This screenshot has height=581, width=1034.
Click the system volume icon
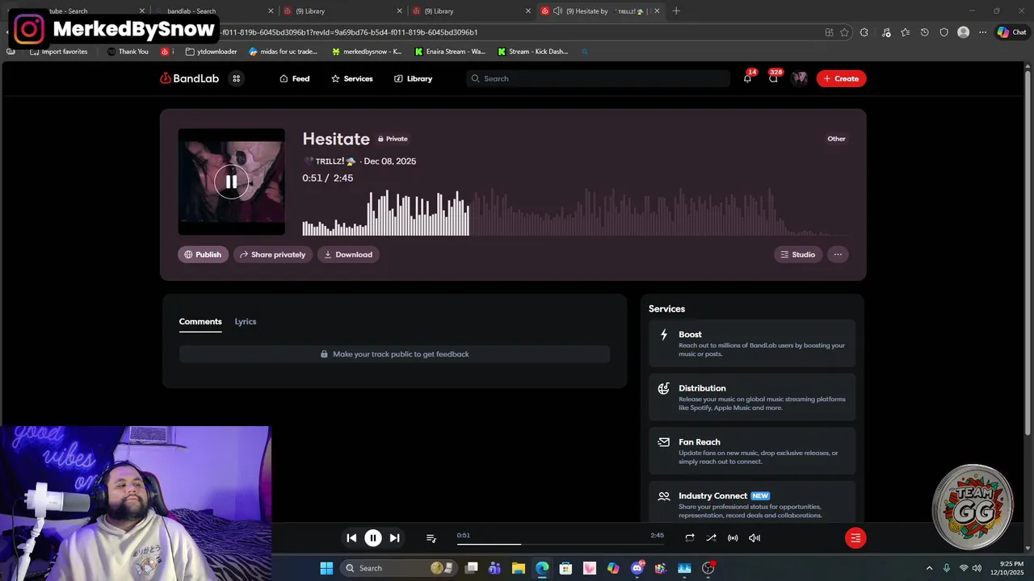[977, 568]
